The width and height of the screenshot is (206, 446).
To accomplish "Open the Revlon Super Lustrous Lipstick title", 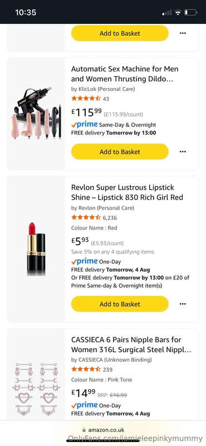I will point(127,192).
